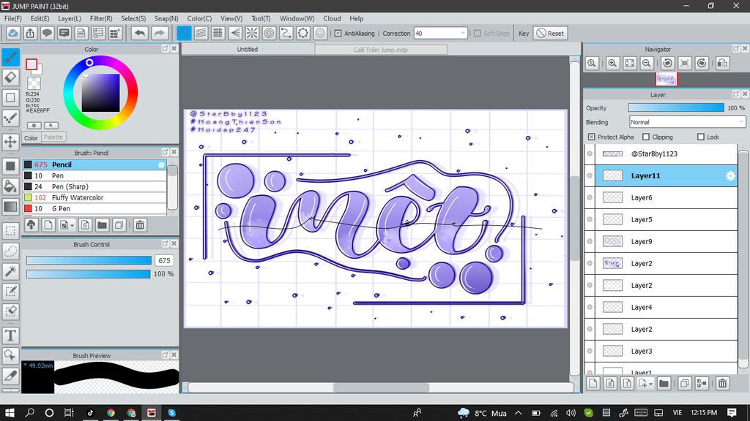The width and height of the screenshot is (750, 421).
Task: Select Fluffy Watercolor brush
Action: [94, 197]
